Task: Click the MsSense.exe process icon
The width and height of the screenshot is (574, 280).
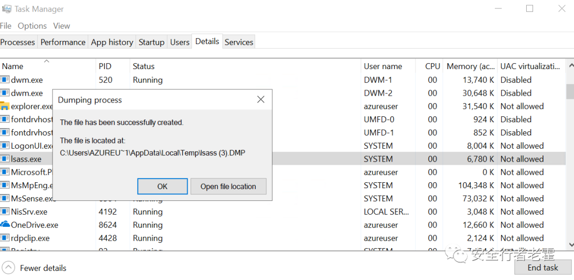Action: point(5,198)
